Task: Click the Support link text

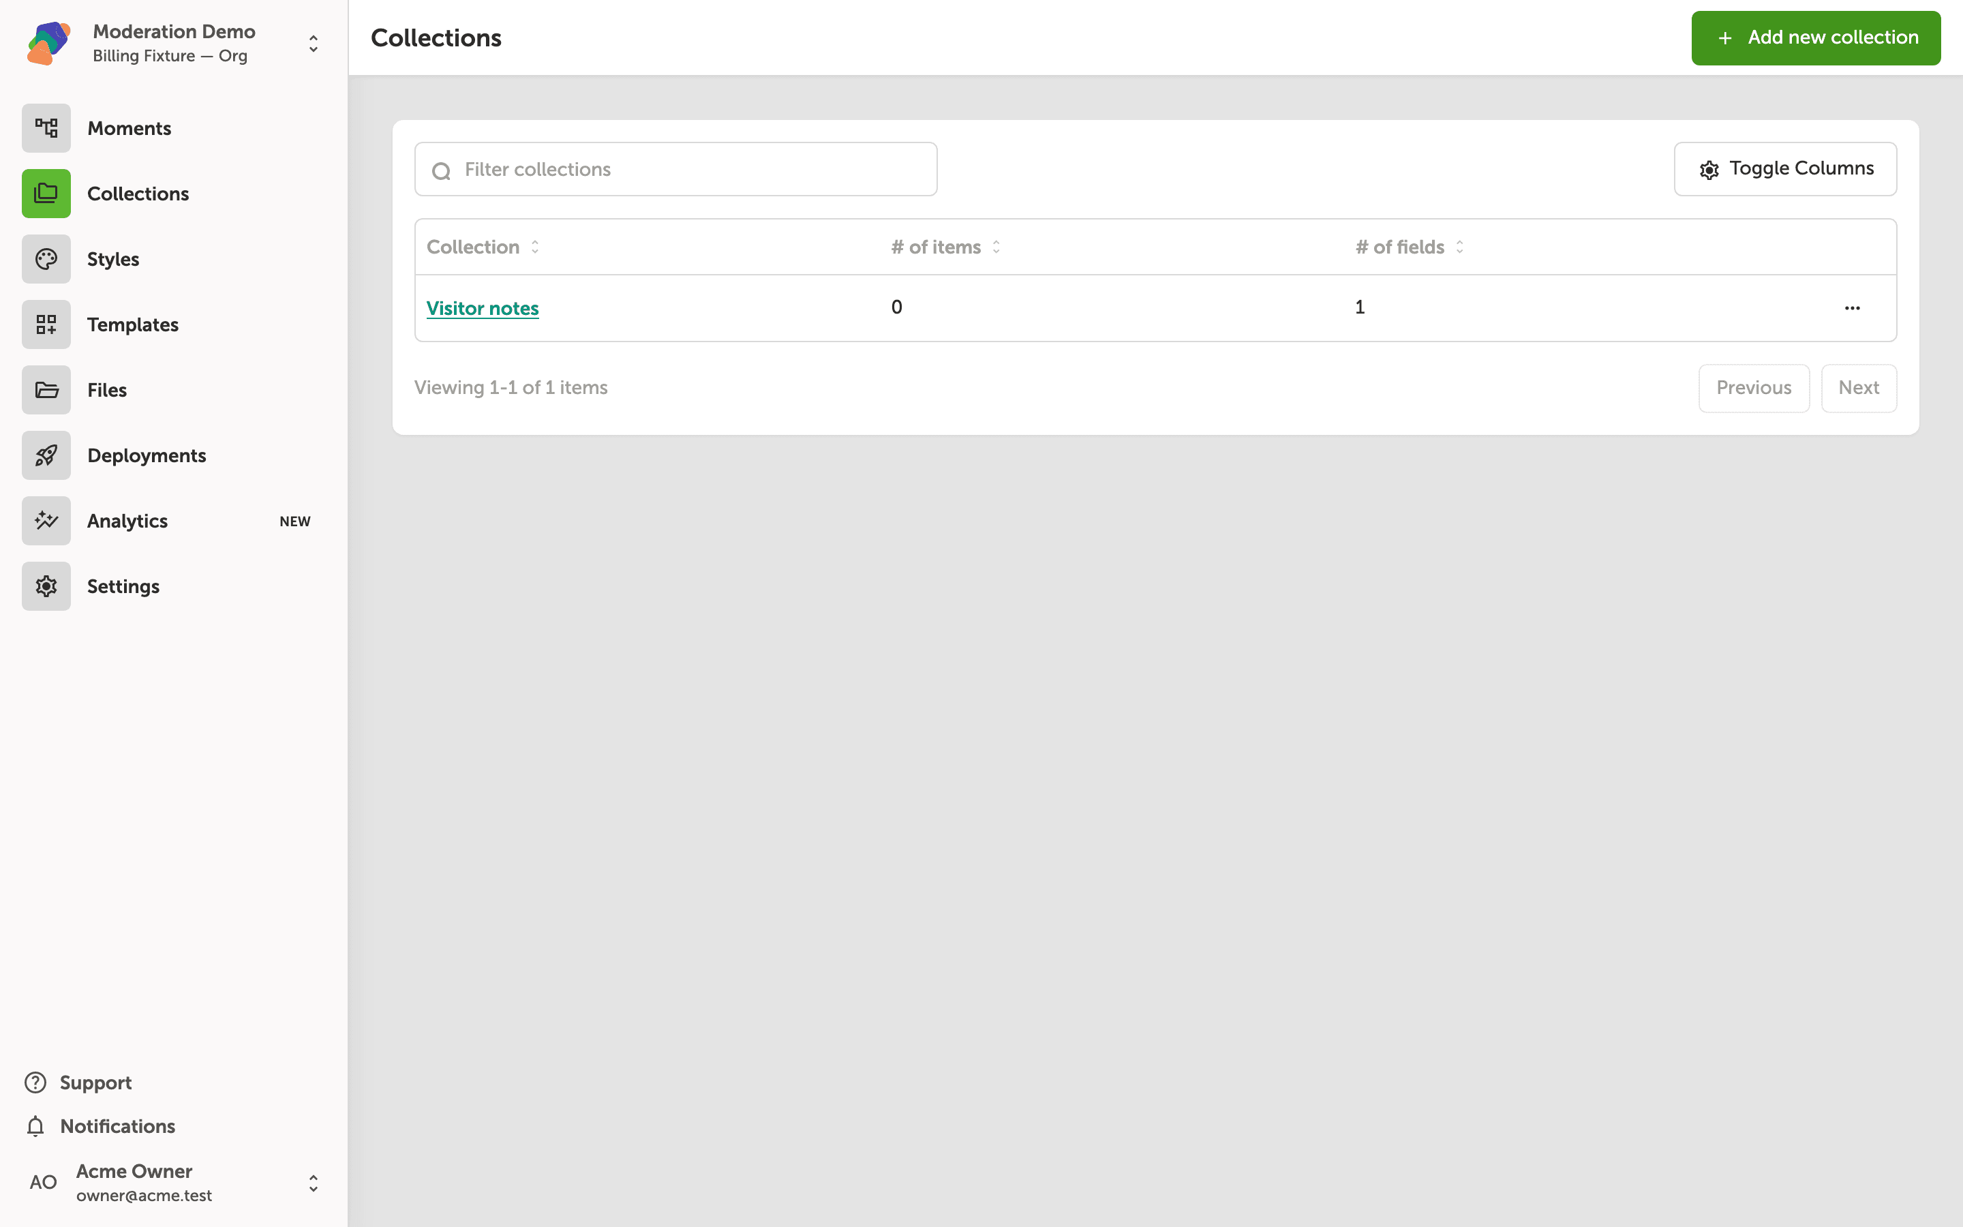Action: (95, 1082)
